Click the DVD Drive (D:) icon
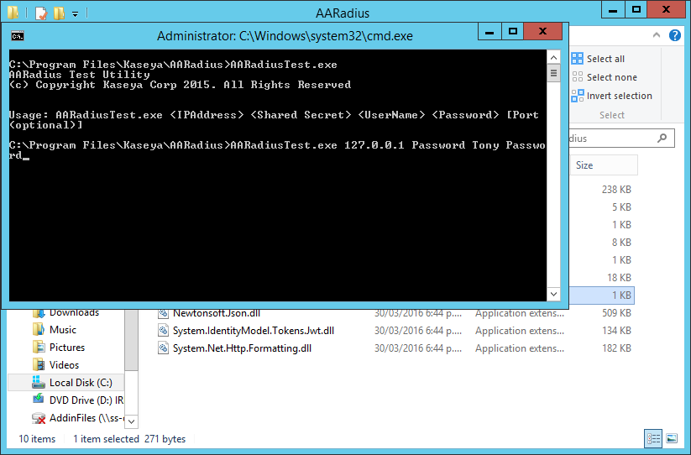The height and width of the screenshot is (455, 691). 39,399
